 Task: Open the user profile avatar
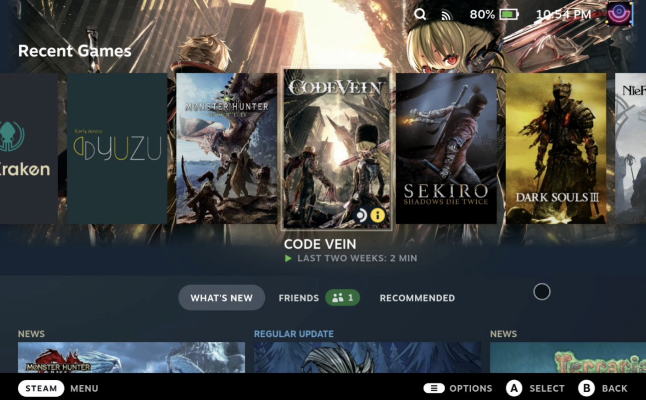[619, 13]
